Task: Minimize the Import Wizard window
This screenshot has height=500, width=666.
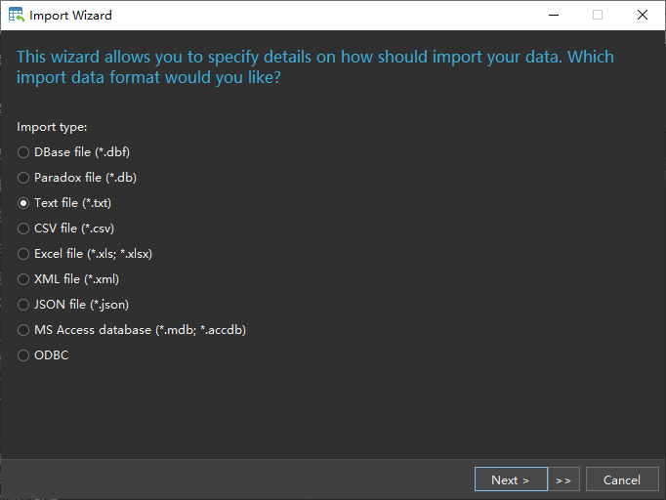Action: [x=553, y=16]
